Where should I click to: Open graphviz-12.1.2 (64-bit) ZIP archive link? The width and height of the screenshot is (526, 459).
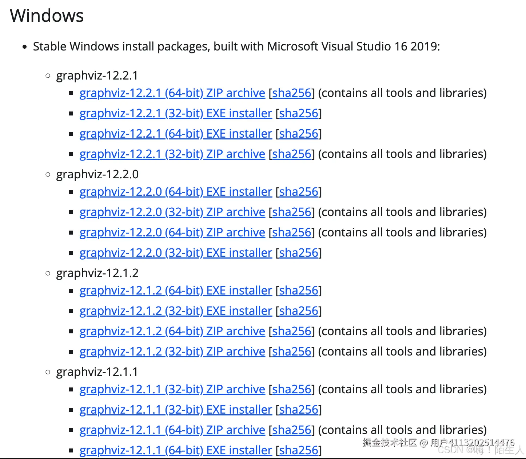172,331
